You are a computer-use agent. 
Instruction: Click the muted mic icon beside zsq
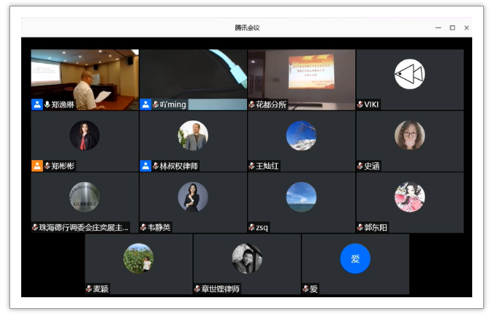click(x=251, y=227)
